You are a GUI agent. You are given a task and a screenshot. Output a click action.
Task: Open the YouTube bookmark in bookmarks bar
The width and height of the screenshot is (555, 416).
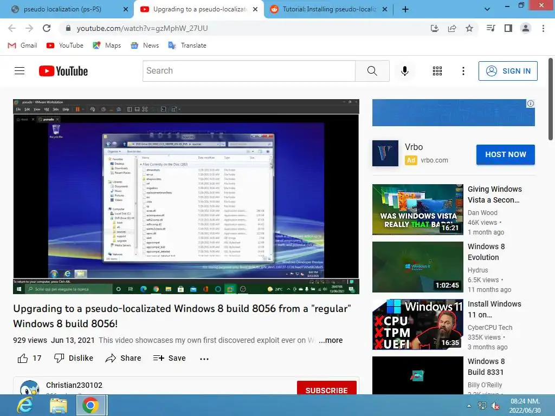(x=65, y=45)
